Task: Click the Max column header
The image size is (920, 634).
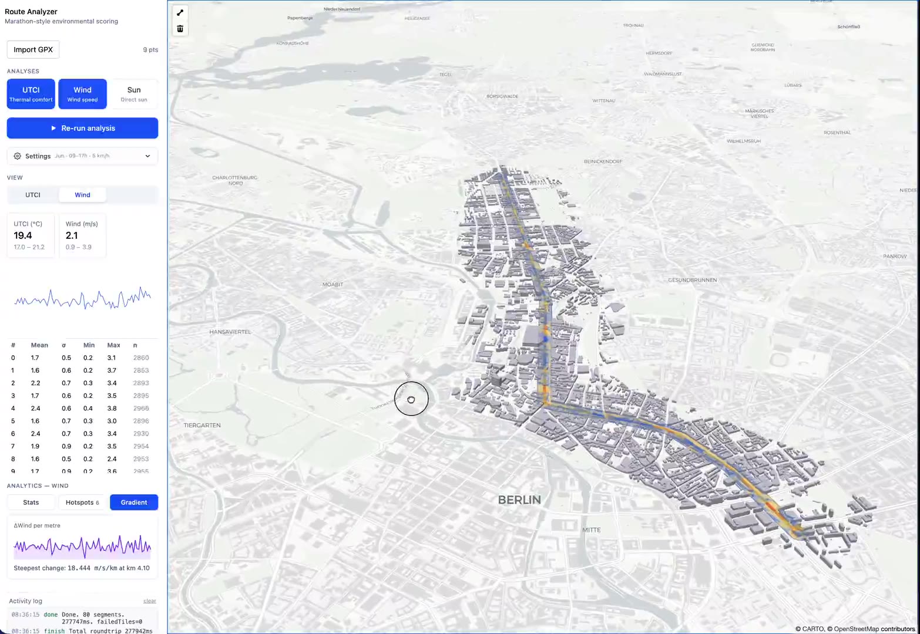Action: click(x=113, y=345)
